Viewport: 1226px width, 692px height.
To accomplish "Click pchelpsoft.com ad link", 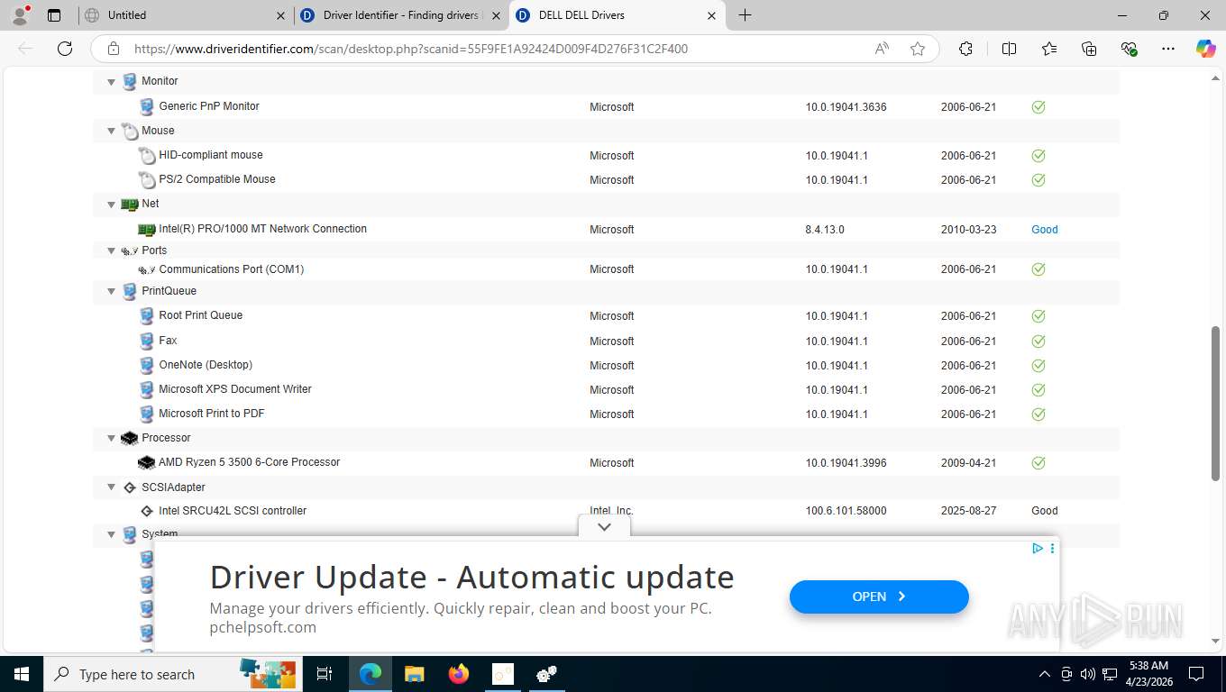I will coord(263,627).
